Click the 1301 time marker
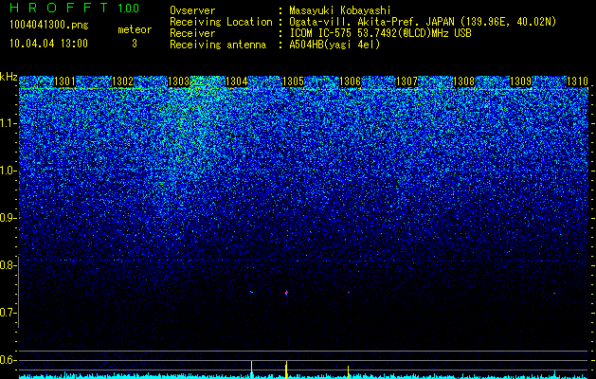Image resolution: width=596 pixels, height=379 pixels. pos(65,81)
